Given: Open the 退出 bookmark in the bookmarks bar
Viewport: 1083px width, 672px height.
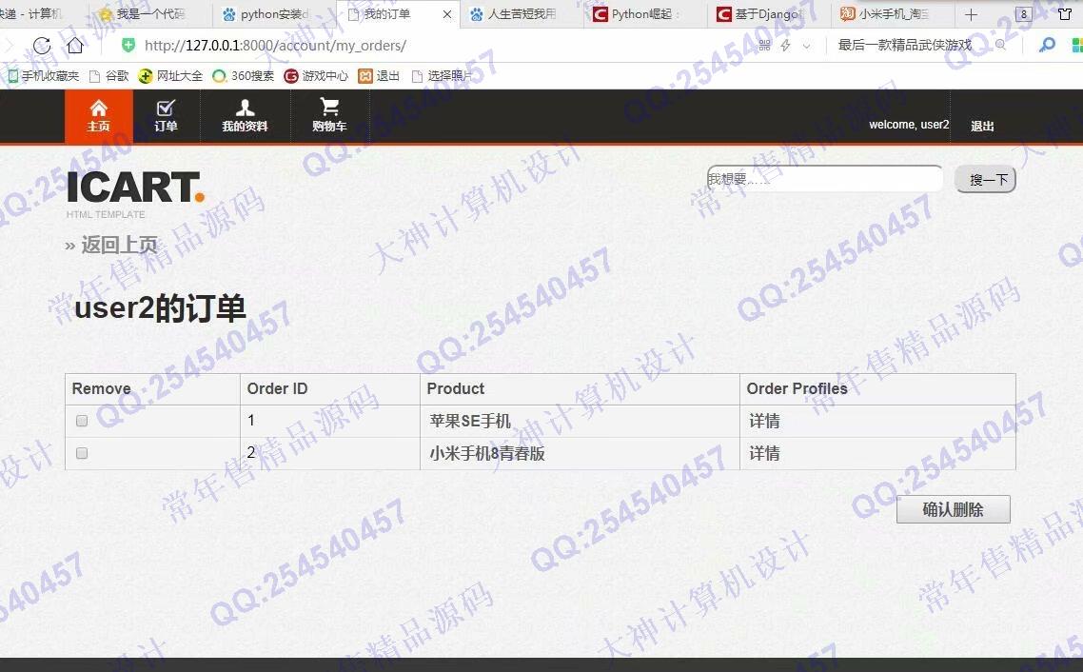Looking at the screenshot, I should pyautogui.click(x=379, y=76).
